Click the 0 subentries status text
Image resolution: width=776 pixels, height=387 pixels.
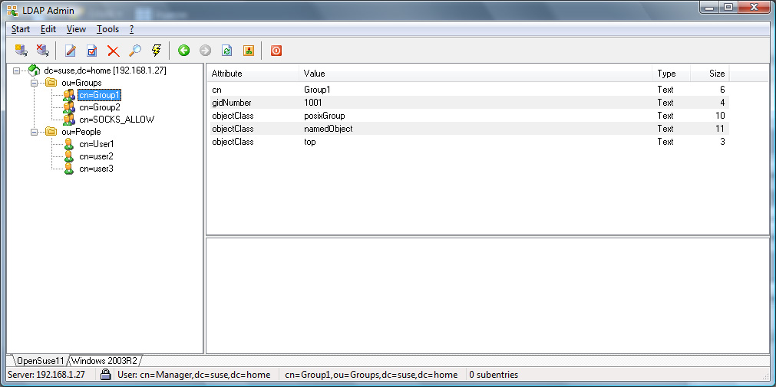coord(494,375)
